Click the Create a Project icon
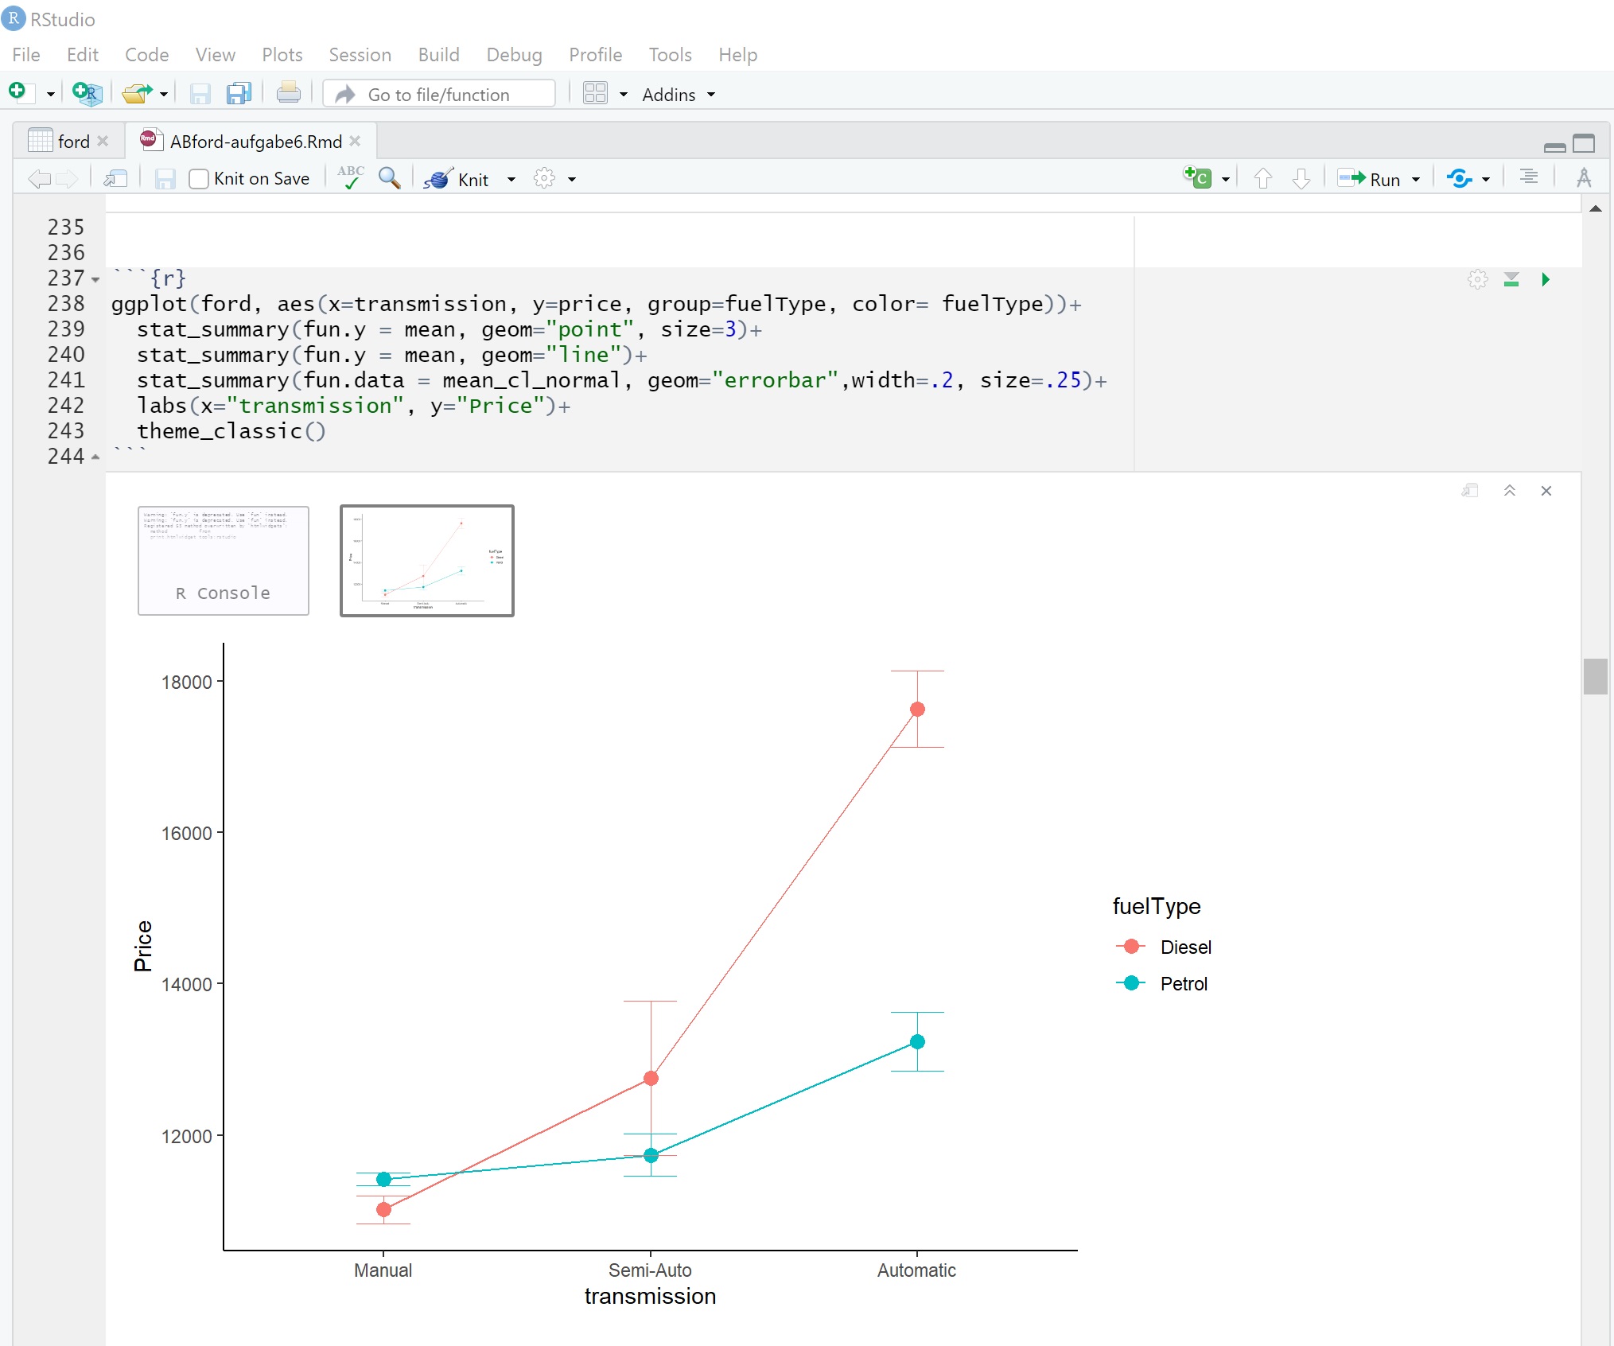This screenshot has width=1614, height=1346. (x=87, y=94)
